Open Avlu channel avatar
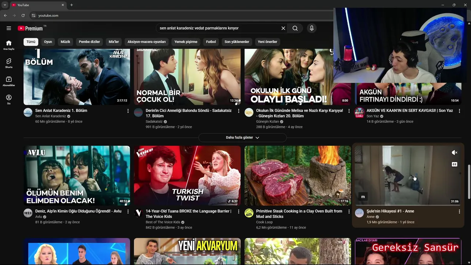 [28, 213]
